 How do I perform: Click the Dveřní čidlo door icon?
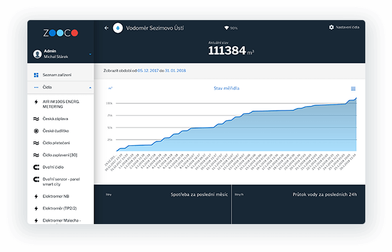tap(36, 168)
